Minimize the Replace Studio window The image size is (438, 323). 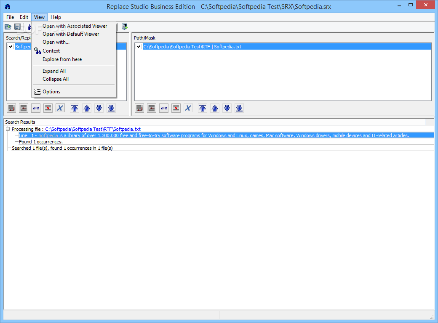(x=399, y=5)
